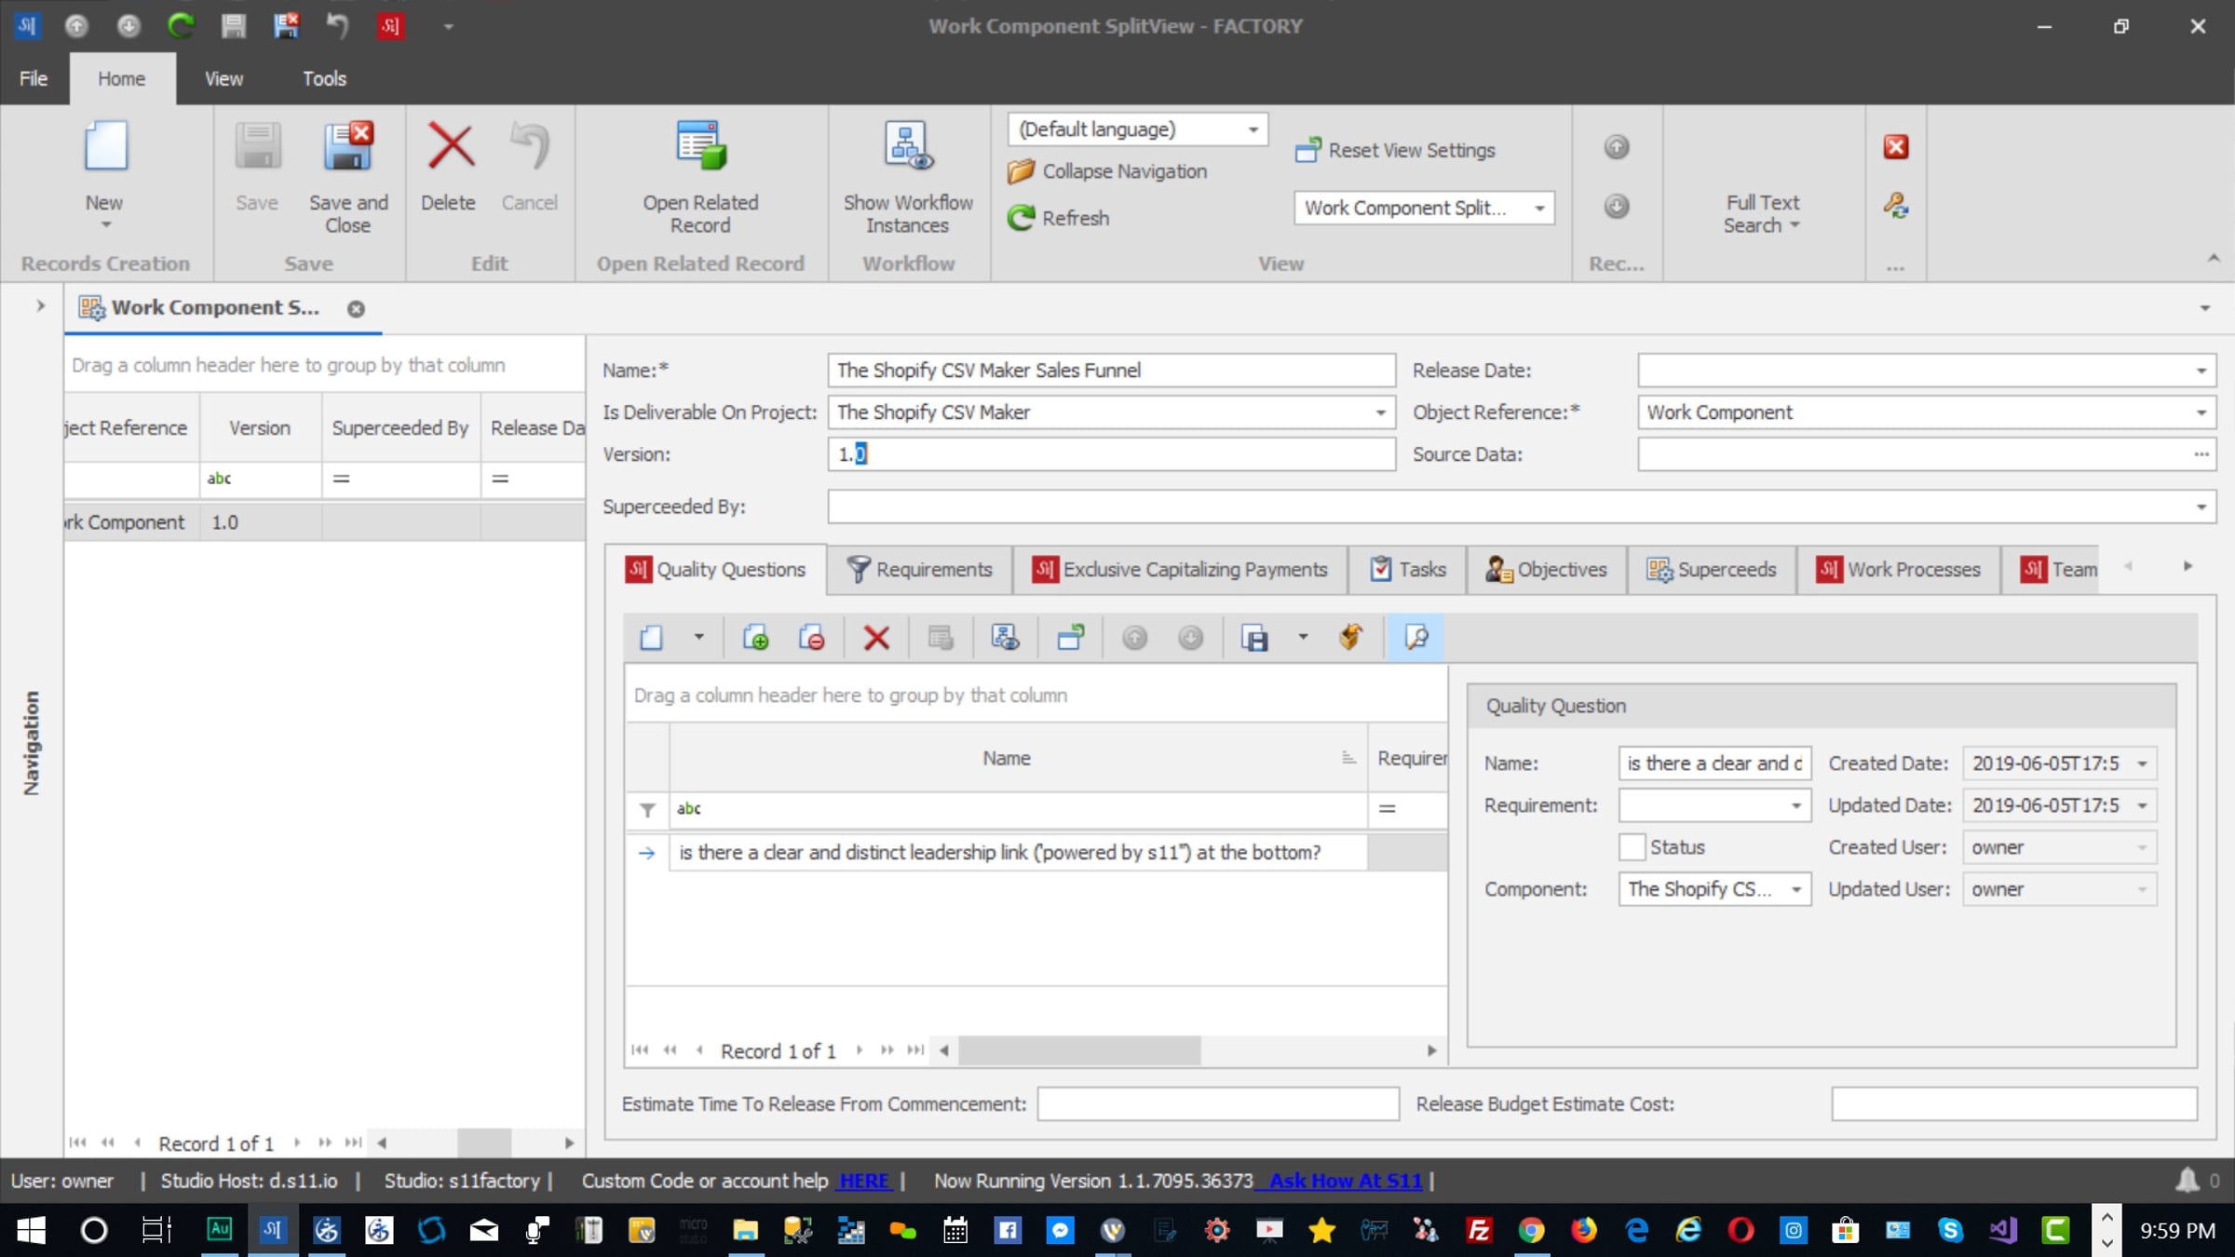
Task: Click the Refresh icon in View group
Action: [x=1022, y=218]
